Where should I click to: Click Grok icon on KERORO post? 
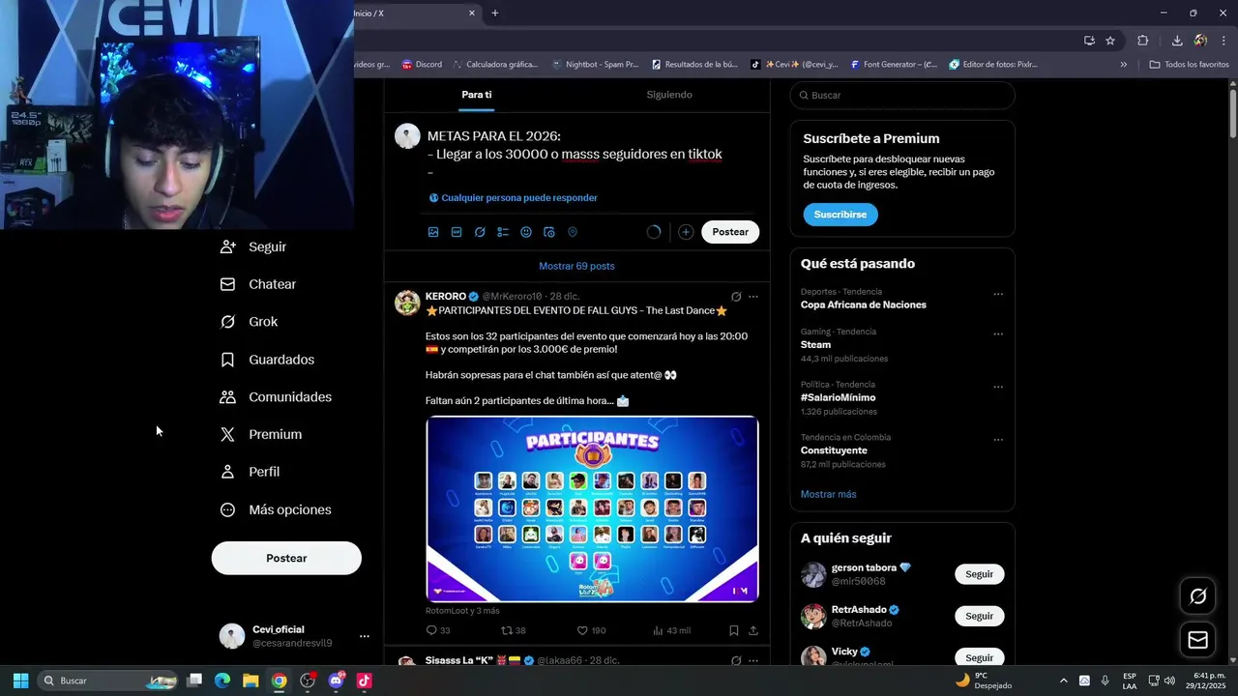pos(736,297)
